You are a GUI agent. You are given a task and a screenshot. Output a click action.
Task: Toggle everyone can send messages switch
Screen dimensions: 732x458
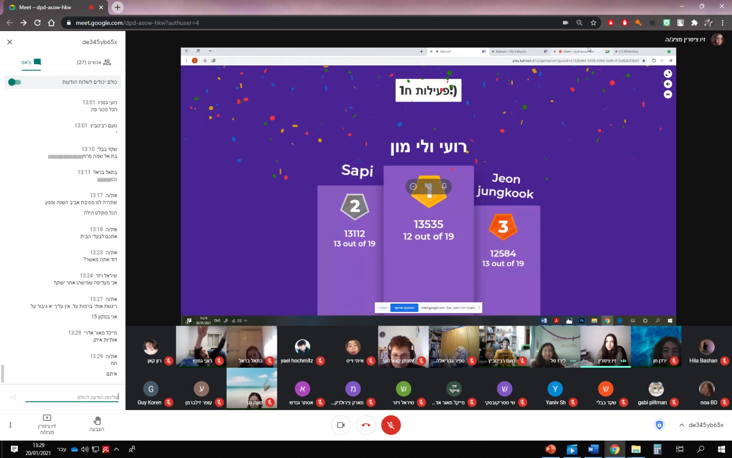[15, 82]
